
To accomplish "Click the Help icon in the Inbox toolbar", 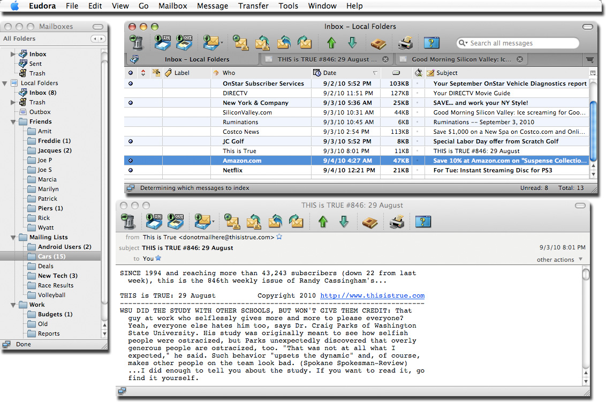I will [431, 43].
